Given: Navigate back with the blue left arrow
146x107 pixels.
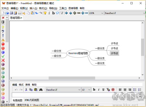Looking at the screenshot, I should [66, 13].
